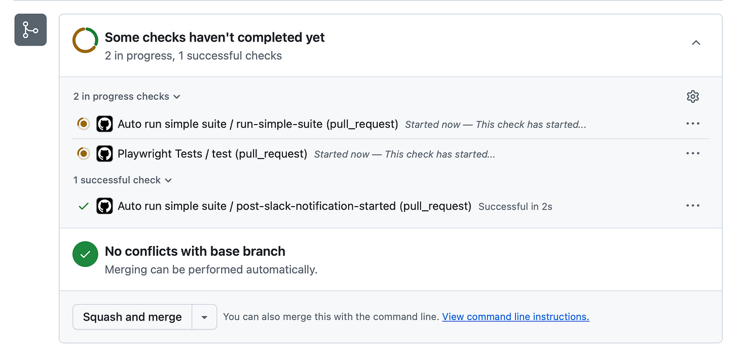The height and width of the screenshot is (353, 738).
Task: Open Playwright Tests check three-dot menu
Action: (x=692, y=153)
